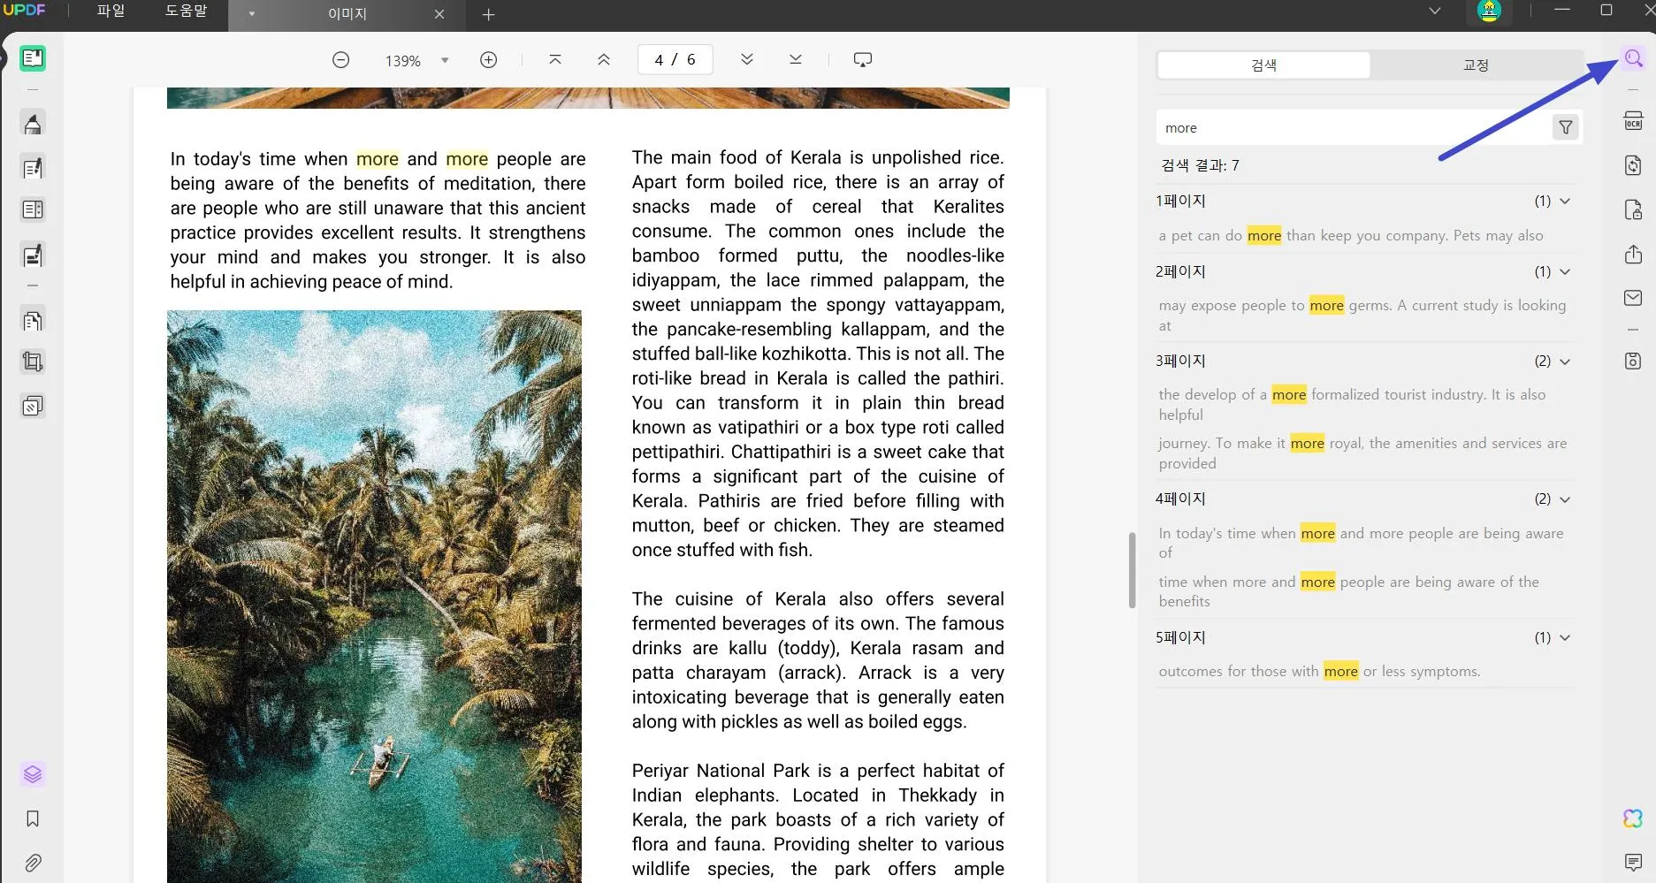Screen dimensions: 1656x883
Task: Open the comments list panel
Action: pos(1633,862)
